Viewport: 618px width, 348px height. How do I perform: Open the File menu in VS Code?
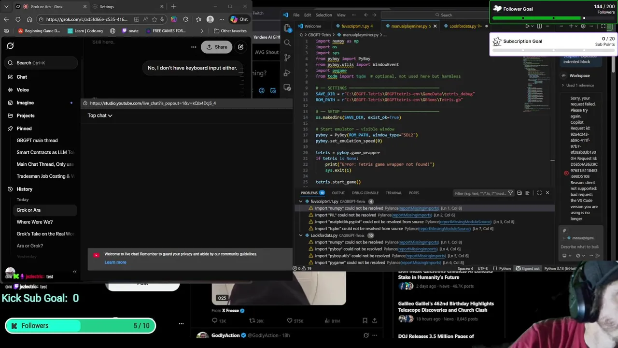click(x=296, y=15)
